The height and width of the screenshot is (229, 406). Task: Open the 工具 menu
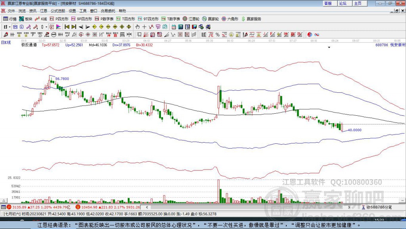83,11
